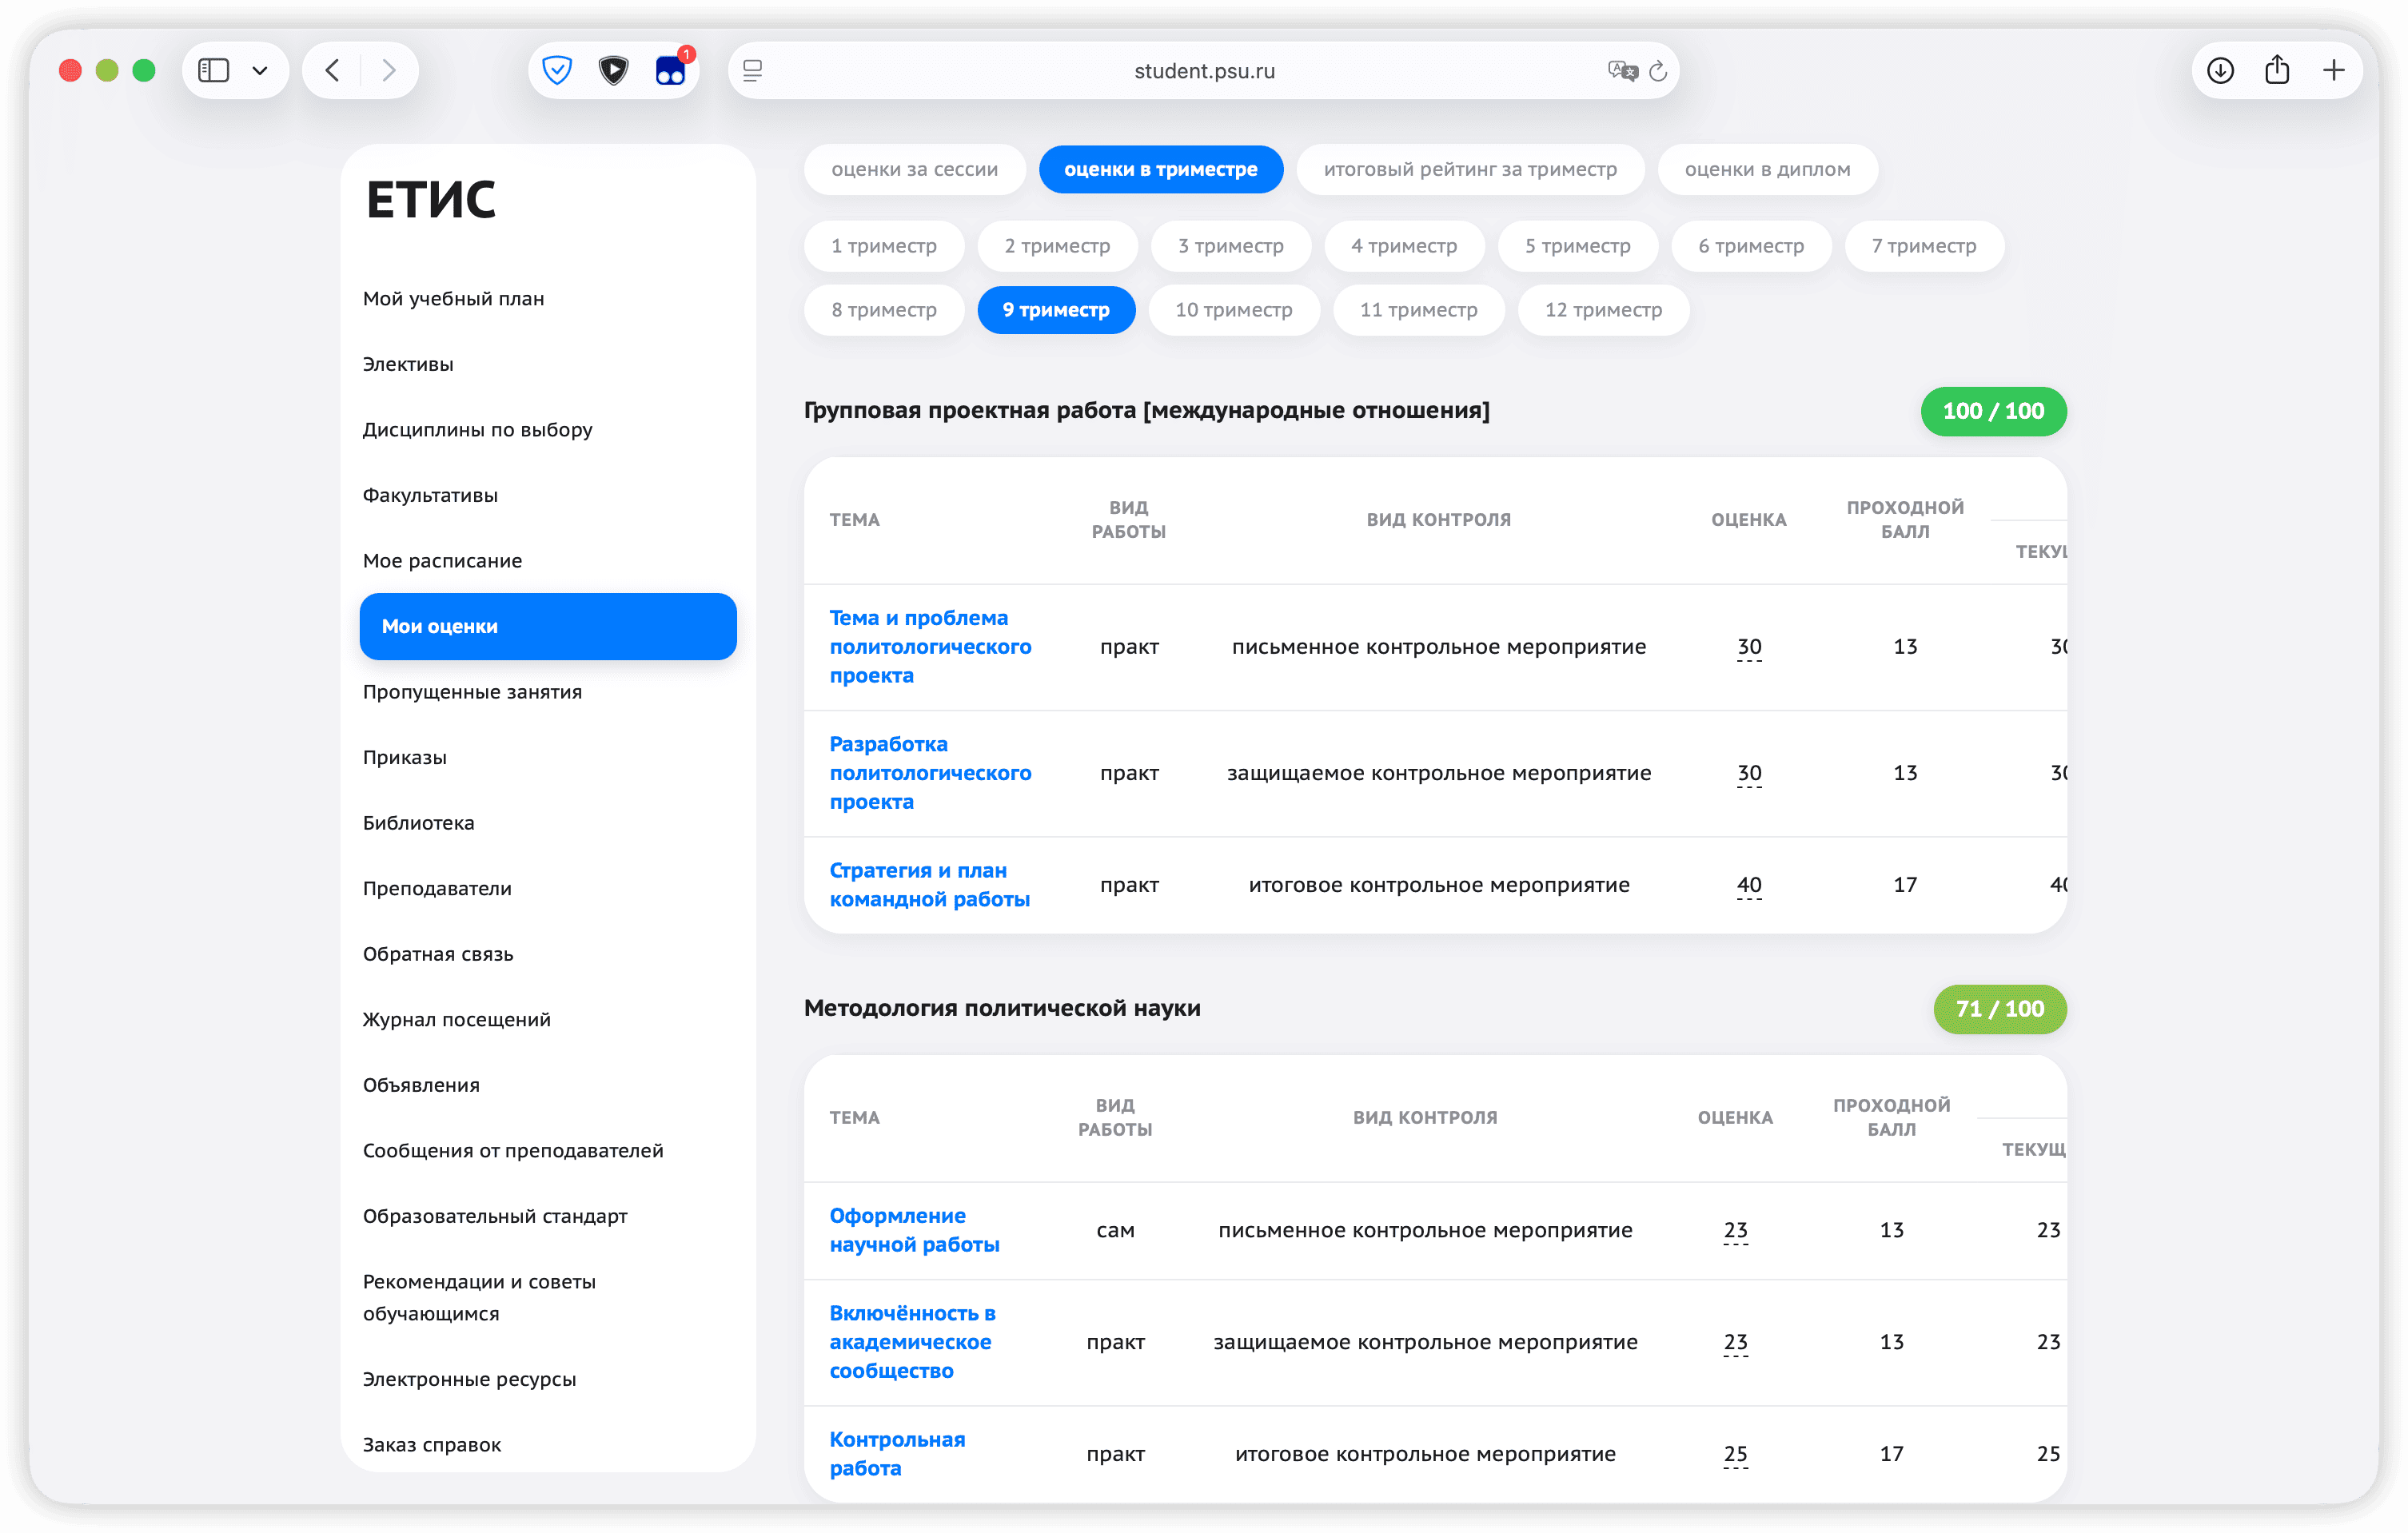Open the sidebar options dropdown chevron
The height and width of the screenshot is (1533, 2408).
tap(260, 71)
